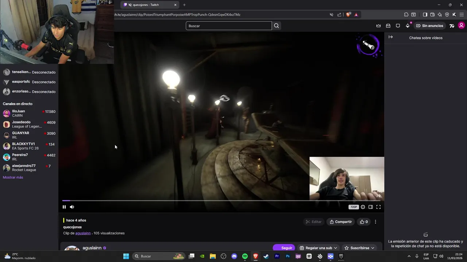Open a new browser tab
The image size is (467, 262).
[x=184, y=5]
